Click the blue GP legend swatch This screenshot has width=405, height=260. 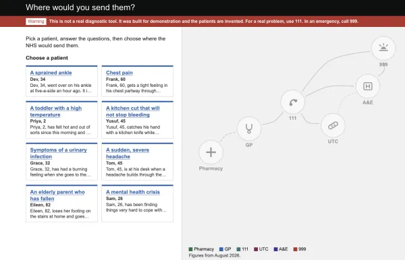click(x=221, y=249)
